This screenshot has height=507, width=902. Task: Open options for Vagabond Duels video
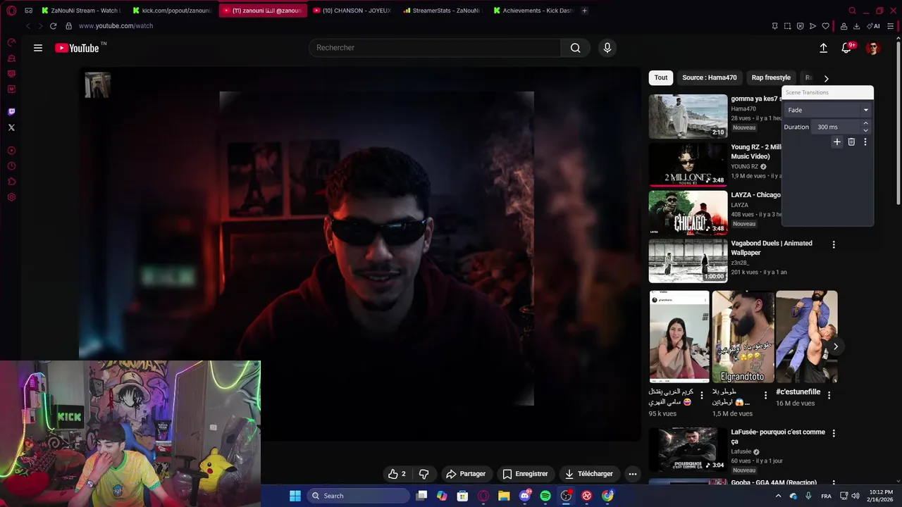click(x=834, y=244)
